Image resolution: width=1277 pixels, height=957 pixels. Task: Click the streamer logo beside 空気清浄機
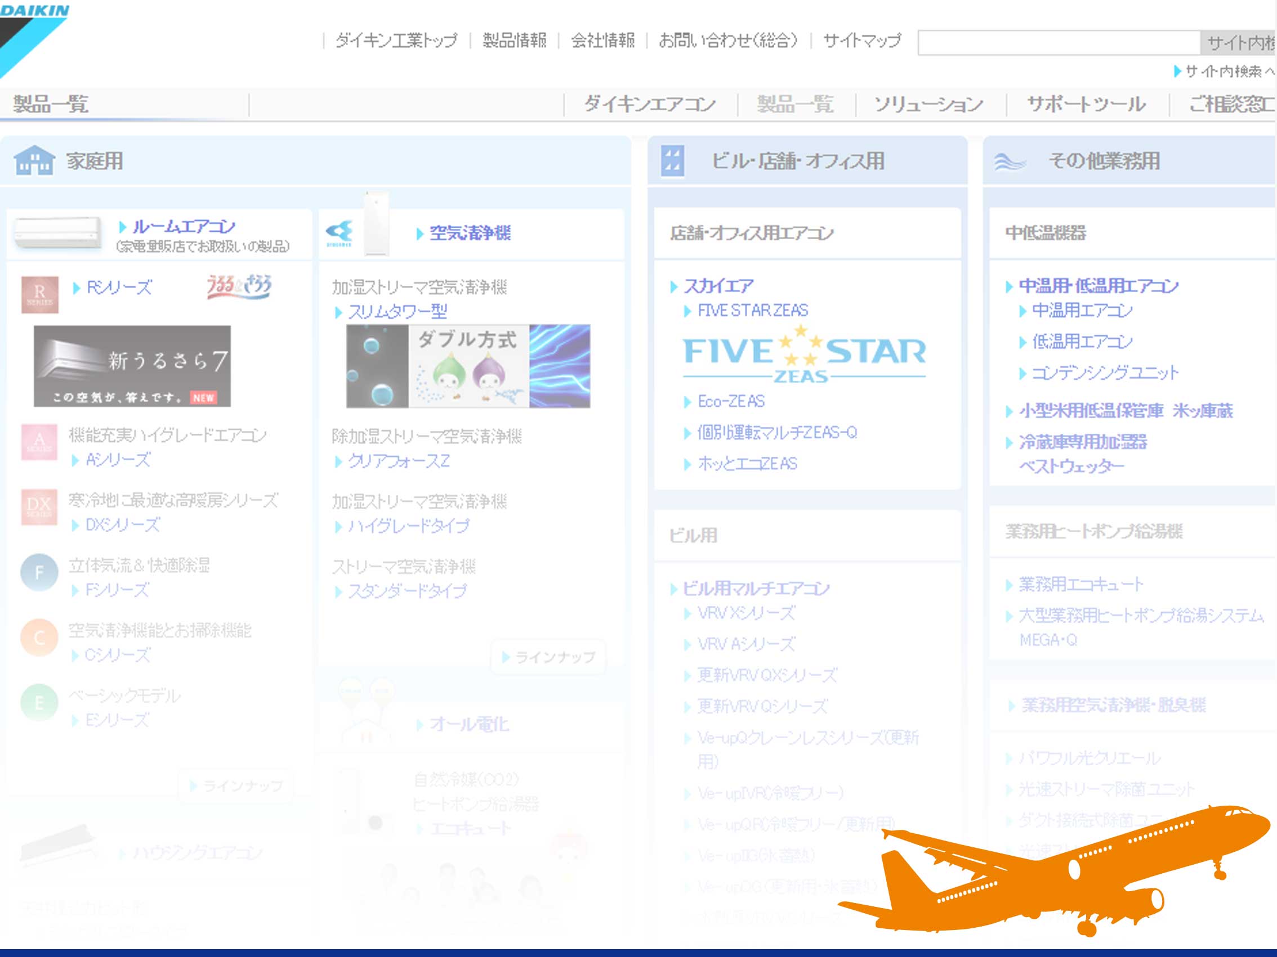[340, 233]
